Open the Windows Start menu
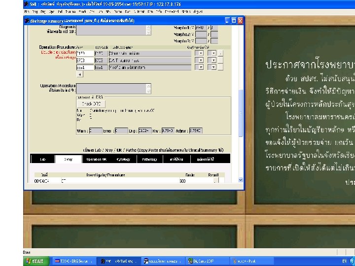355x266 pixels. tap(36, 261)
